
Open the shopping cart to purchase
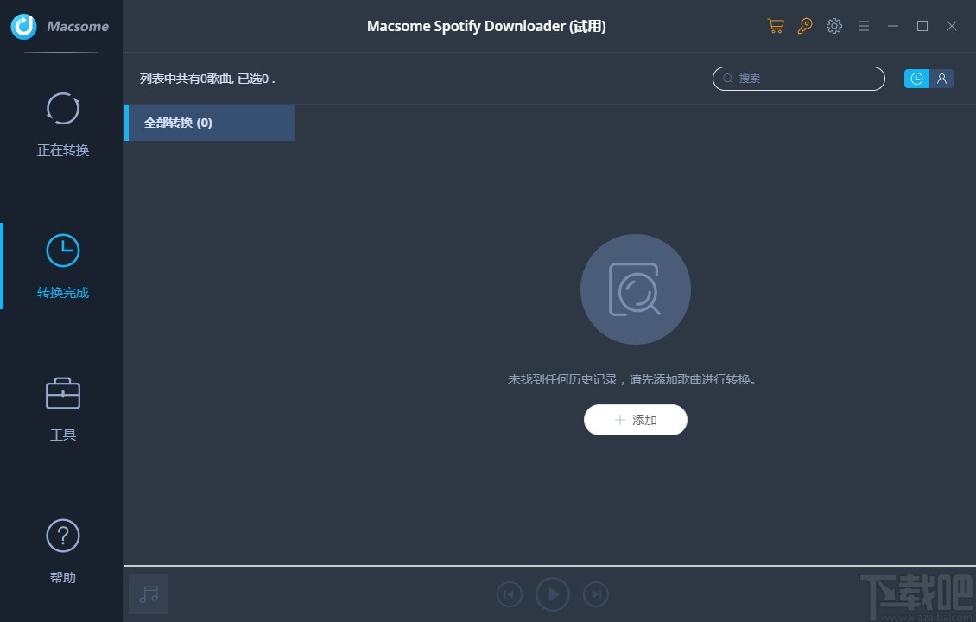pyautogui.click(x=775, y=26)
